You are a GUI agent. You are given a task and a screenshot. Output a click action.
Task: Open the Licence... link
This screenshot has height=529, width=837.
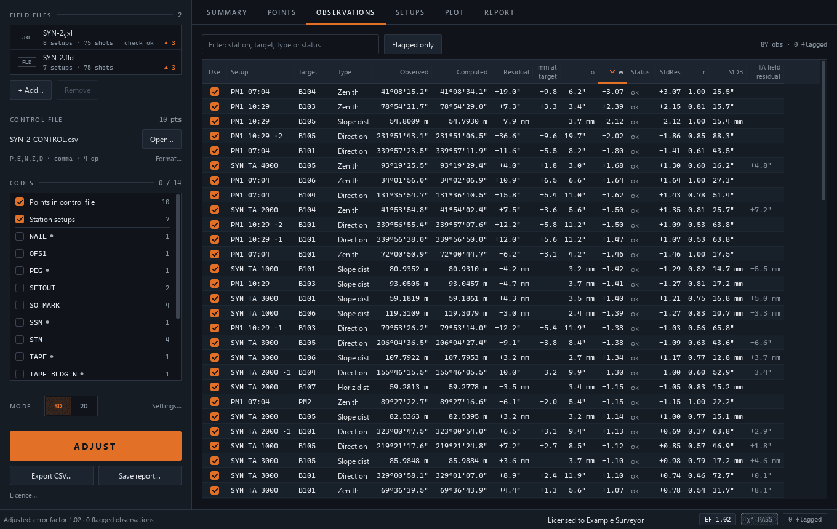tap(23, 495)
